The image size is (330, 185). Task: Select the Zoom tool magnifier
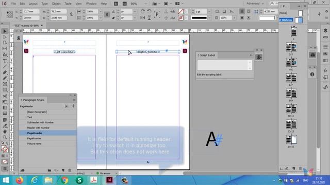click(x=5, y=137)
